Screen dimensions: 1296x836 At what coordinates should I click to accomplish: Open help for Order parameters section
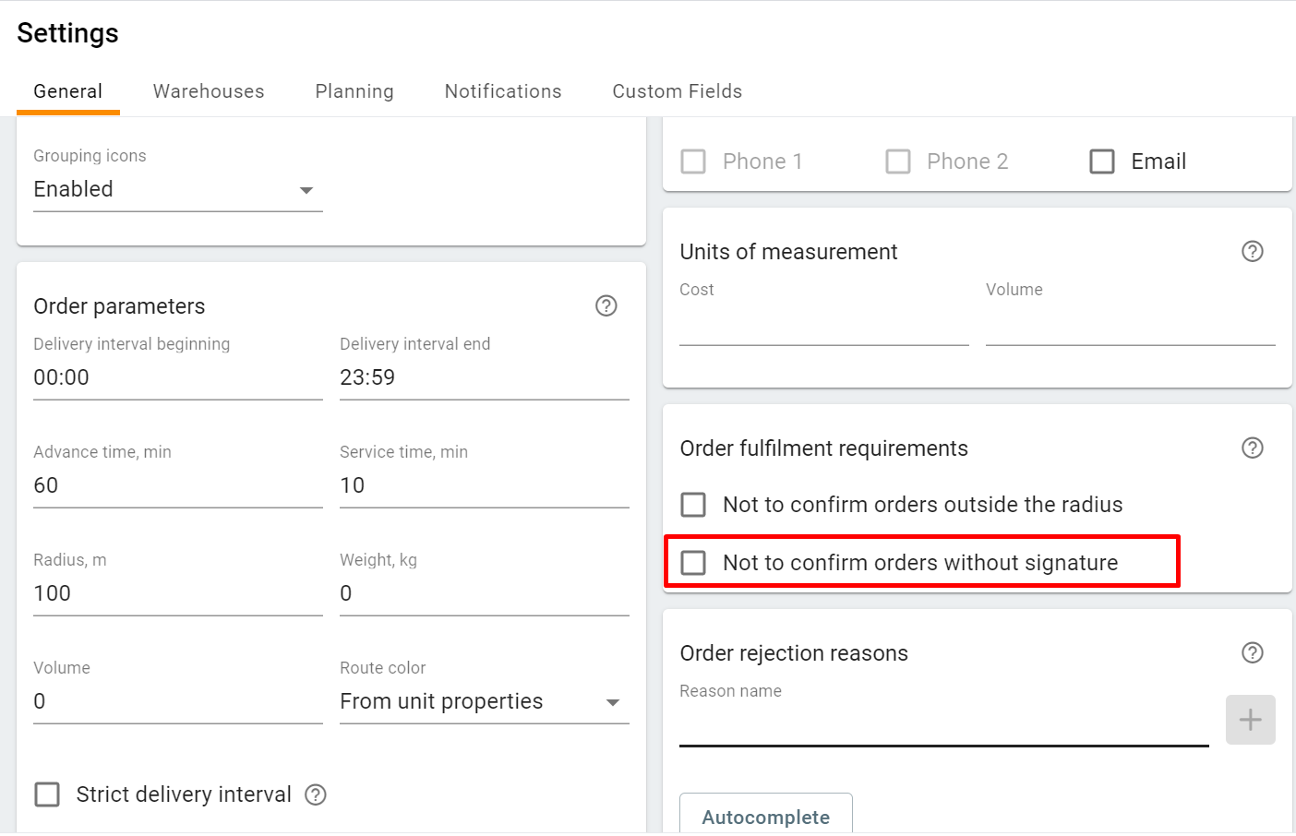click(606, 306)
